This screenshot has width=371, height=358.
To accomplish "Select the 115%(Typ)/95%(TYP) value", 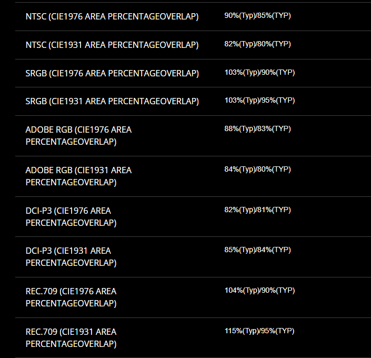I will (x=259, y=331).
